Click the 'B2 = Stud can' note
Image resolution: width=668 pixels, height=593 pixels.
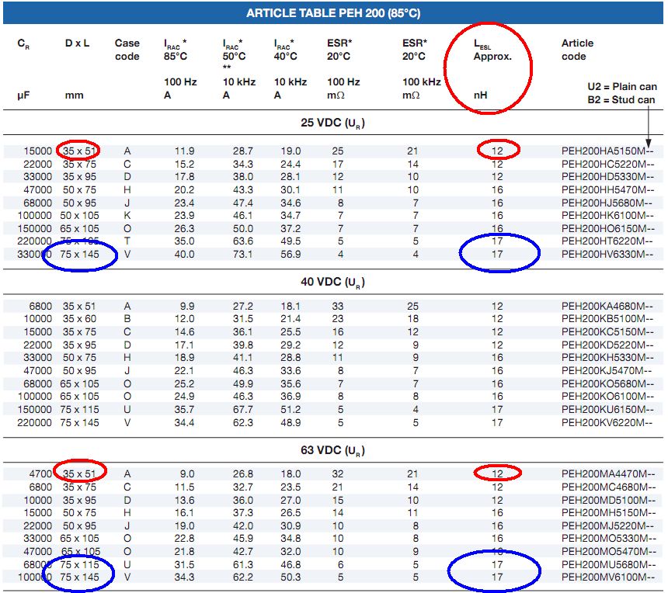pos(621,100)
